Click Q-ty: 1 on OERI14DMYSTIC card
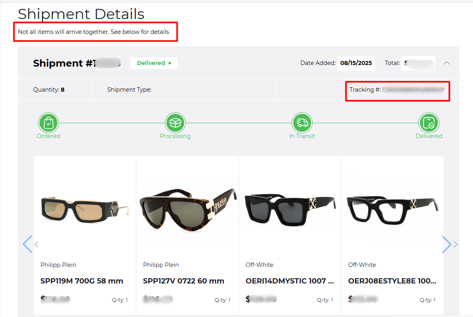The height and width of the screenshot is (317, 473). [325, 300]
